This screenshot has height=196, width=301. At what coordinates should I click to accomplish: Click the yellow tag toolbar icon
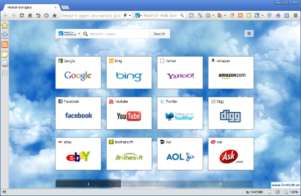click(x=232, y=15)
